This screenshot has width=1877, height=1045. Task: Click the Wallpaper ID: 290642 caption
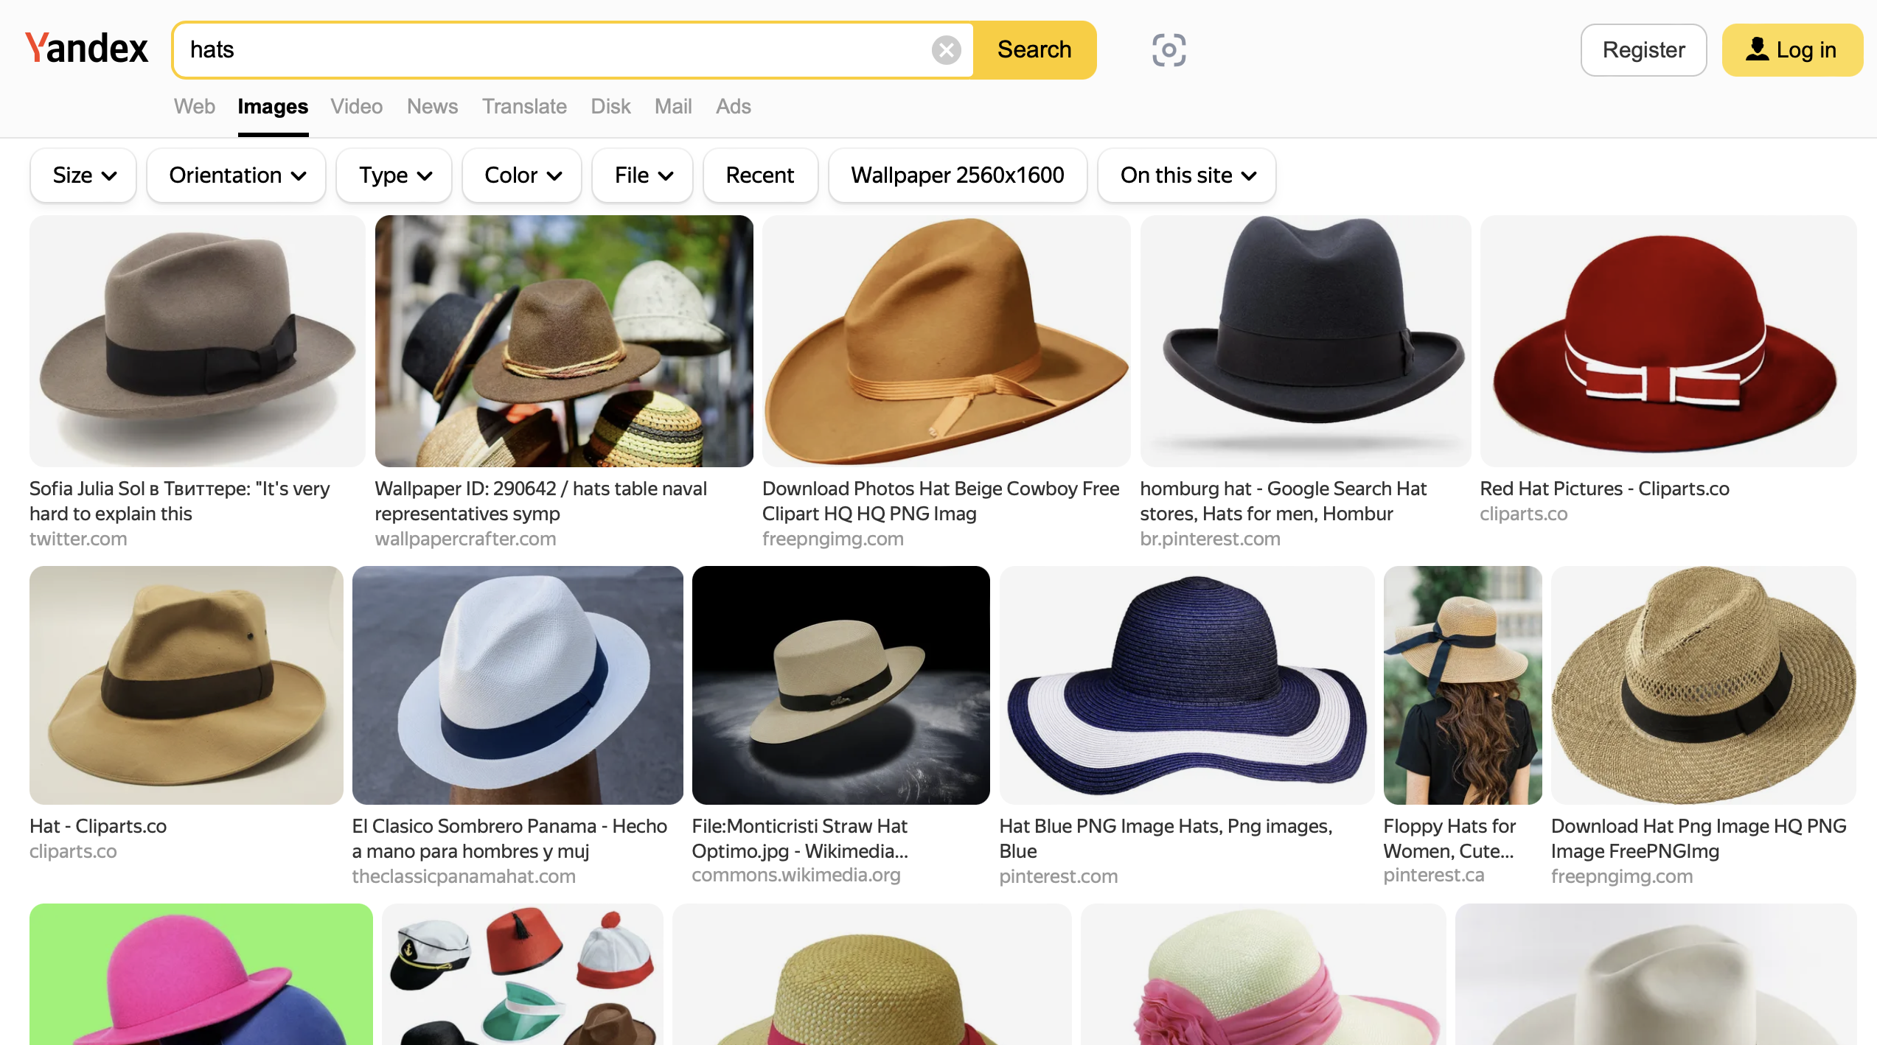coord(541,501)
